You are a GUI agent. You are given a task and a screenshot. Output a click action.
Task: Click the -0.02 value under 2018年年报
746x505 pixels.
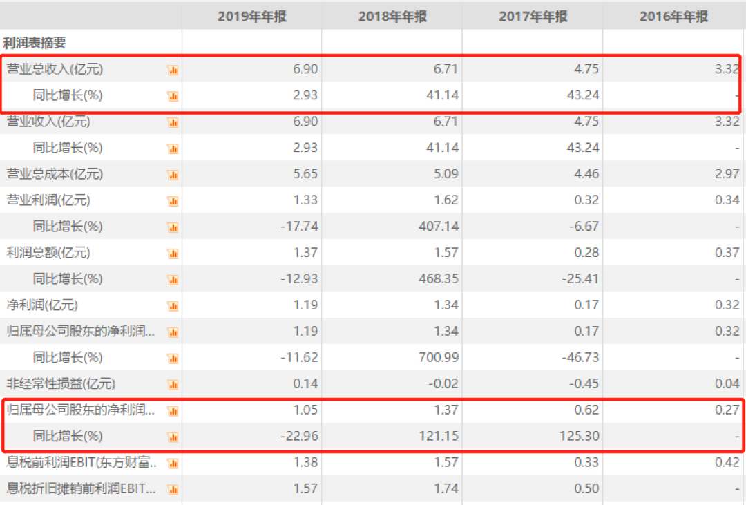443,383
